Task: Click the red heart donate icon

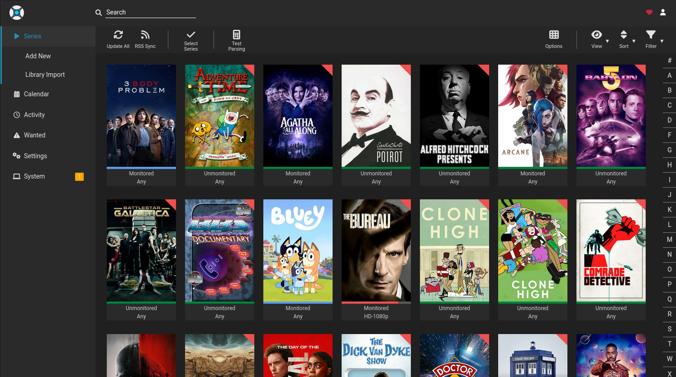Action: tap(649, 12)
